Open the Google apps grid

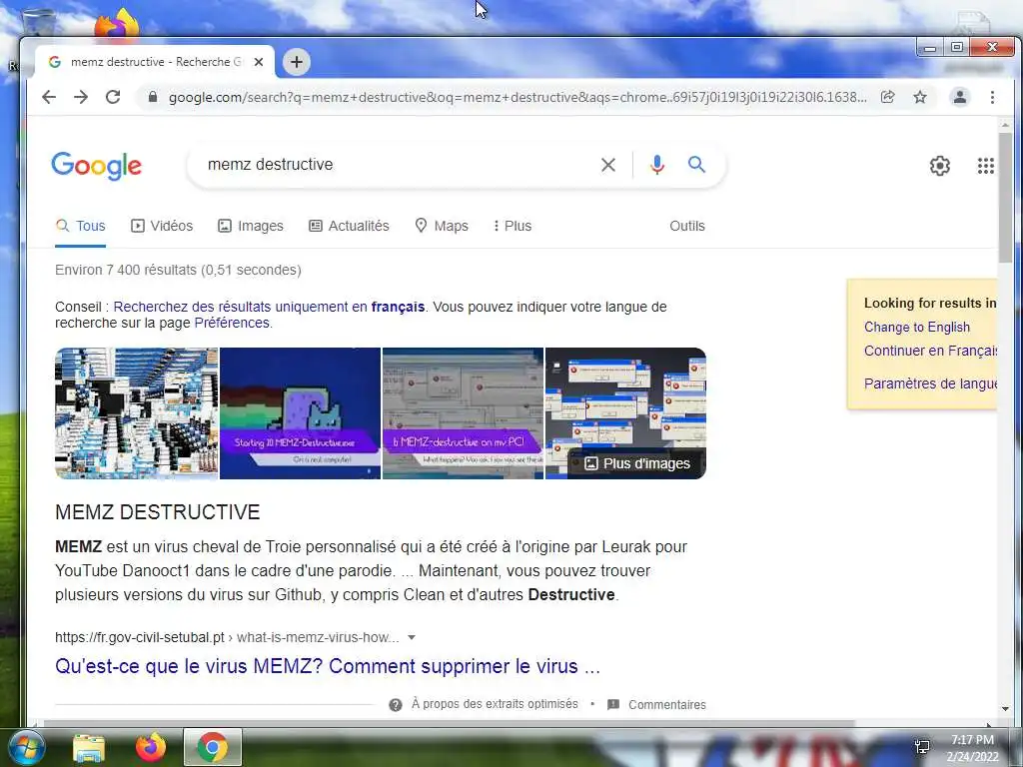coord(986,166)
